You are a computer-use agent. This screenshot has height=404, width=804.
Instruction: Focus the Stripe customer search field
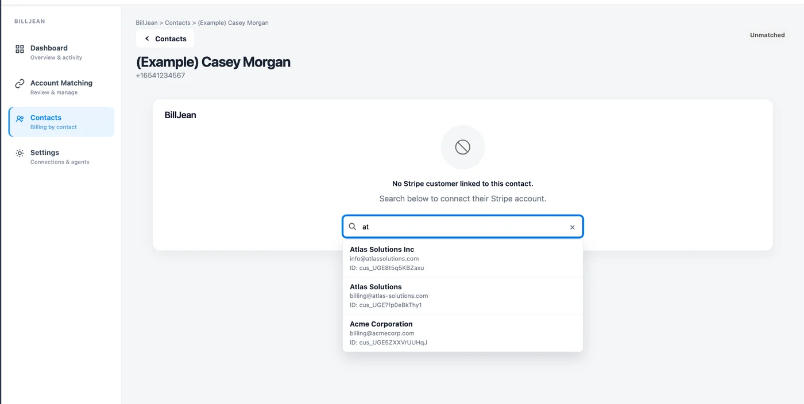click(463, 227)
